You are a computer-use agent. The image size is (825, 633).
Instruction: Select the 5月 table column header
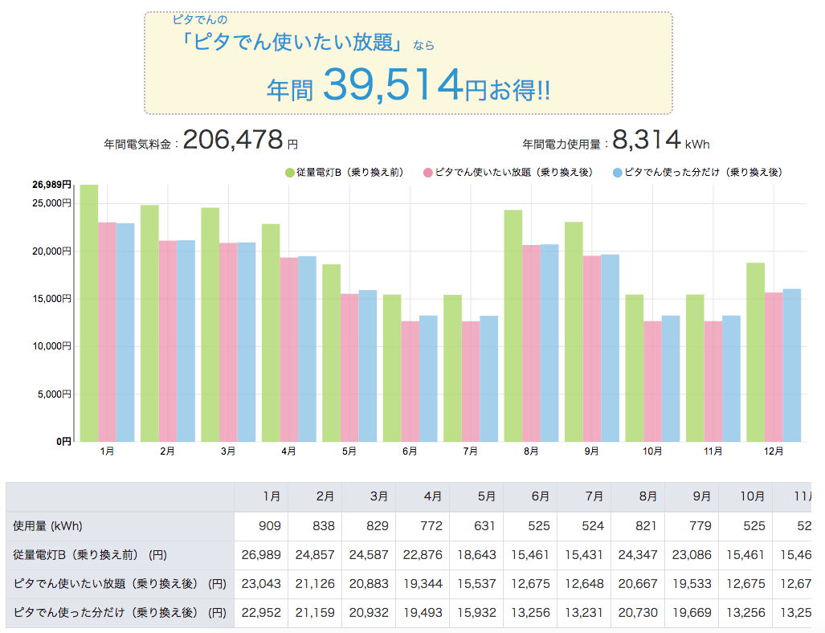point(476,496)
